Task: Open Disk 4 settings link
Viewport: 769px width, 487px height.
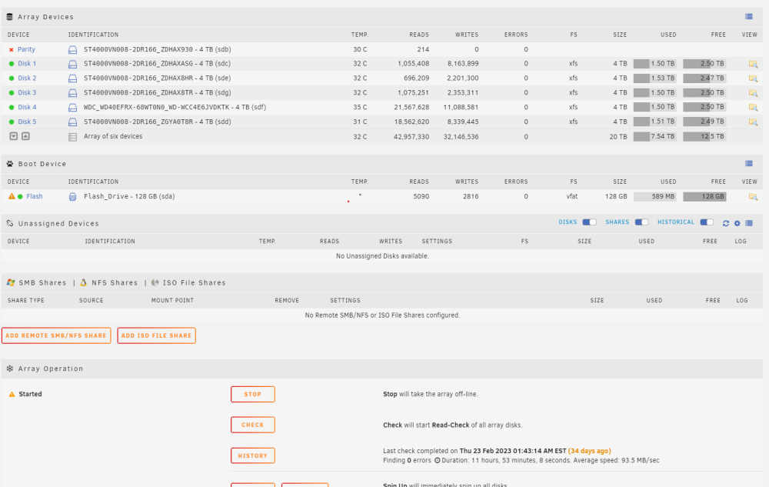Action: (27, 107)
